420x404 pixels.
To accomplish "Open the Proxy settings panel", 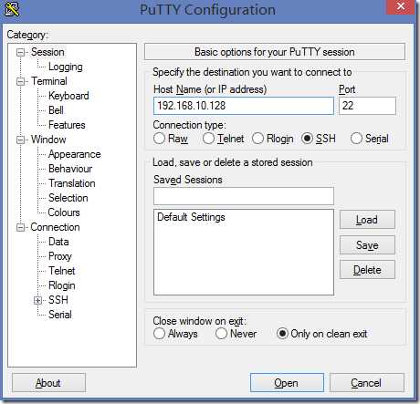I will pos(60,256).
